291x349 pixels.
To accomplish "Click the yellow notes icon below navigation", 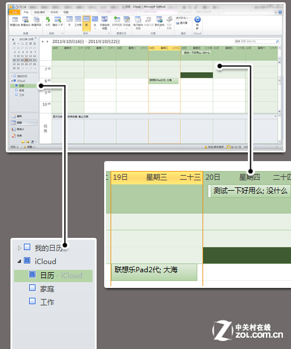I will 23,142.
